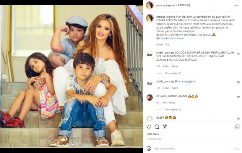Open canana_legend profile picture in header

[x=150, y=5]
